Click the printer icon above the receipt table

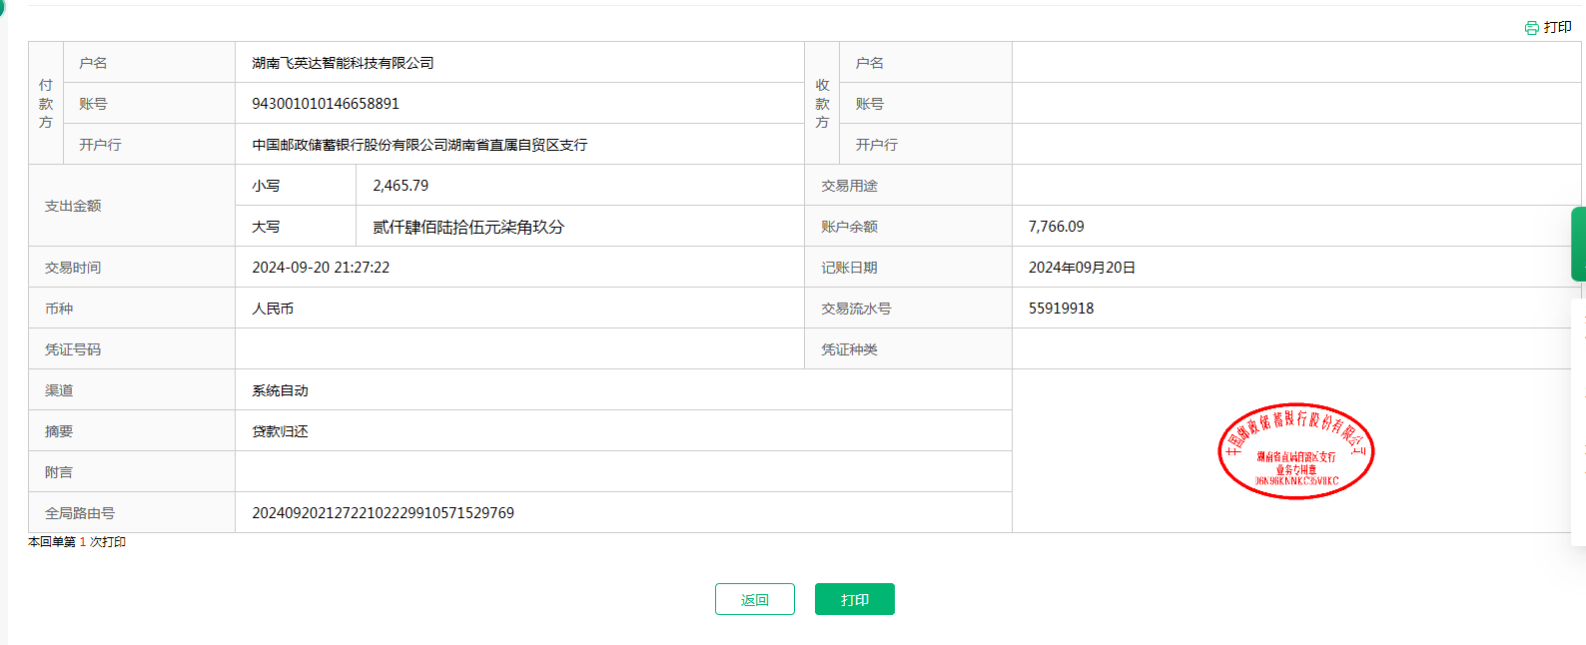(1531, 28)
